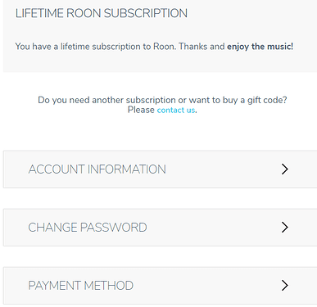Viewport: 317px width, 307px height.
Task: Open the contact us link
Action: click(176, 110)
